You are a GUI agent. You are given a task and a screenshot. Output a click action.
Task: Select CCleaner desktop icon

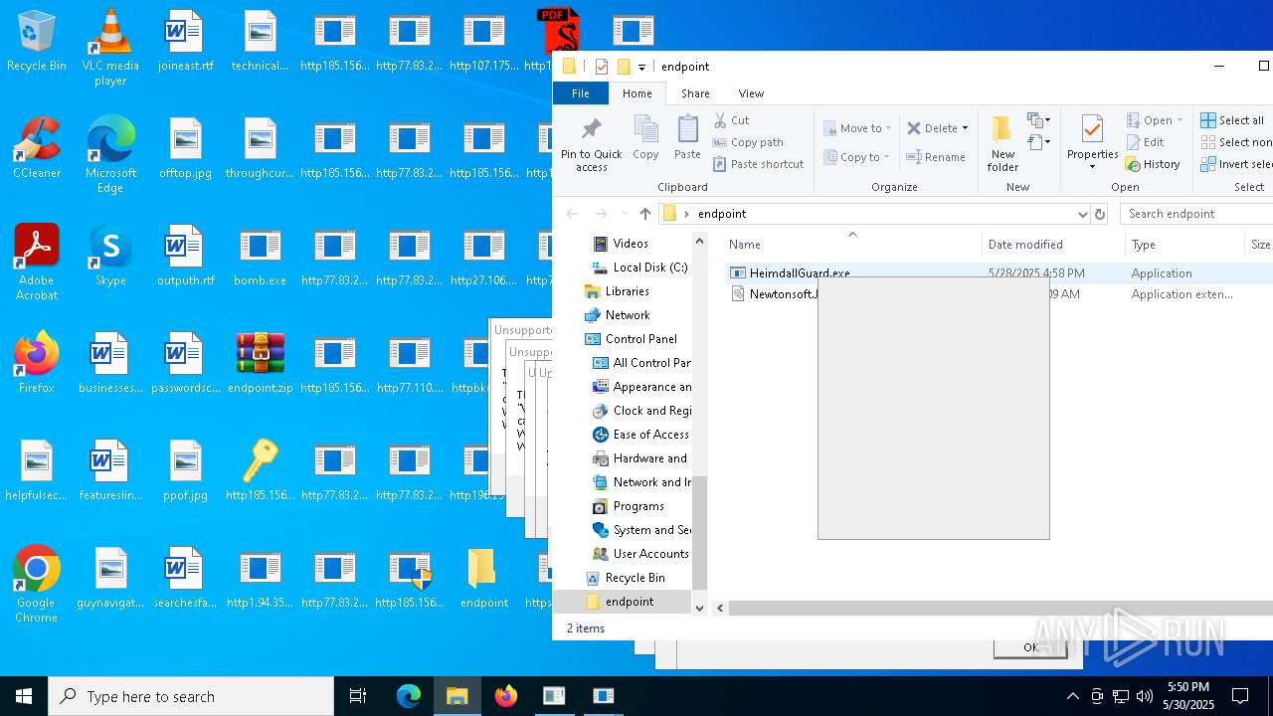click(x=37, y=149)
